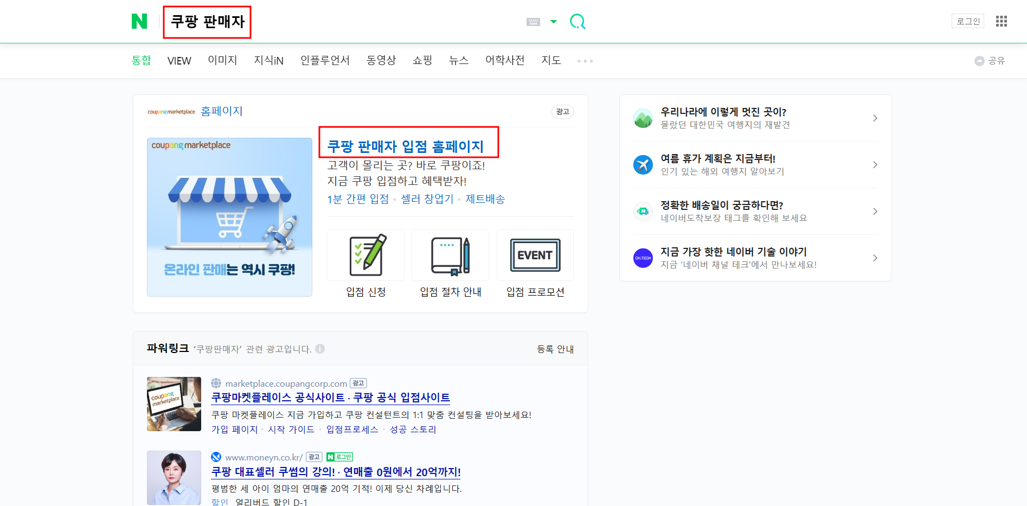Click the 입점 프로모션 label
The height and width of the screenshot is (506, 1027).
535,292
